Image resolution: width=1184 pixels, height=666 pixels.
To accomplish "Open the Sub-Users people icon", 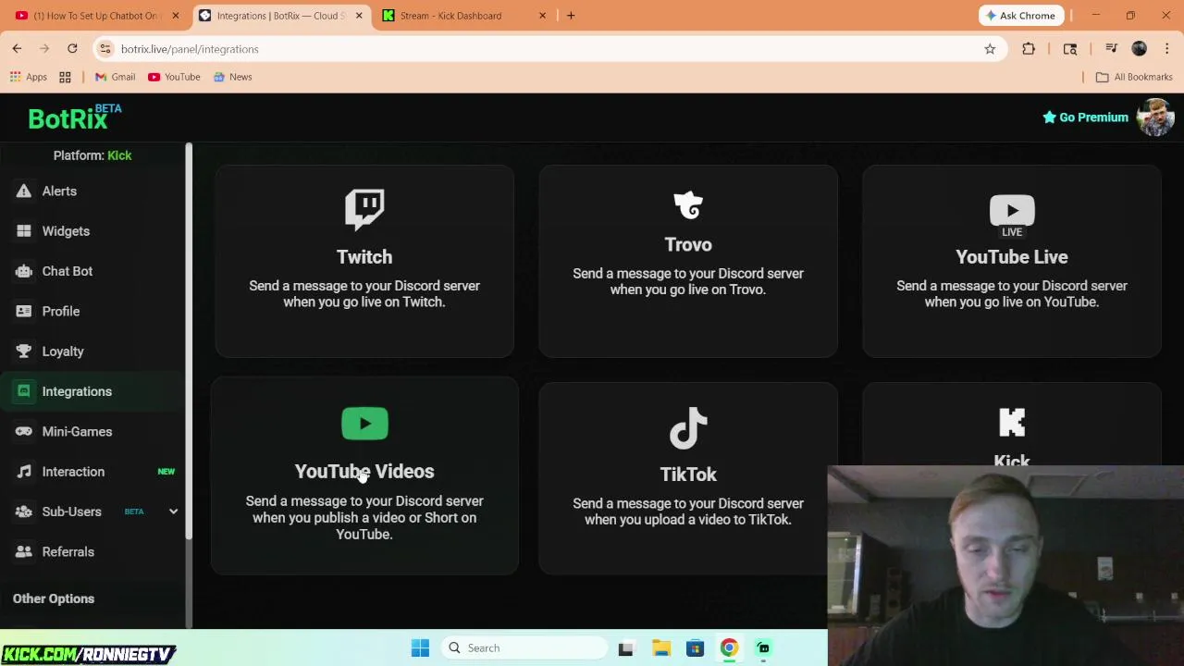I will [x=23, y=512].
